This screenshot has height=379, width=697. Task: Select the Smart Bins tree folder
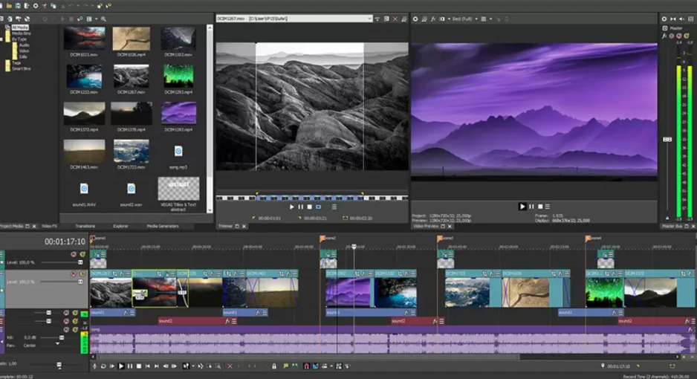pyautogui.click(x=20, y=68)
